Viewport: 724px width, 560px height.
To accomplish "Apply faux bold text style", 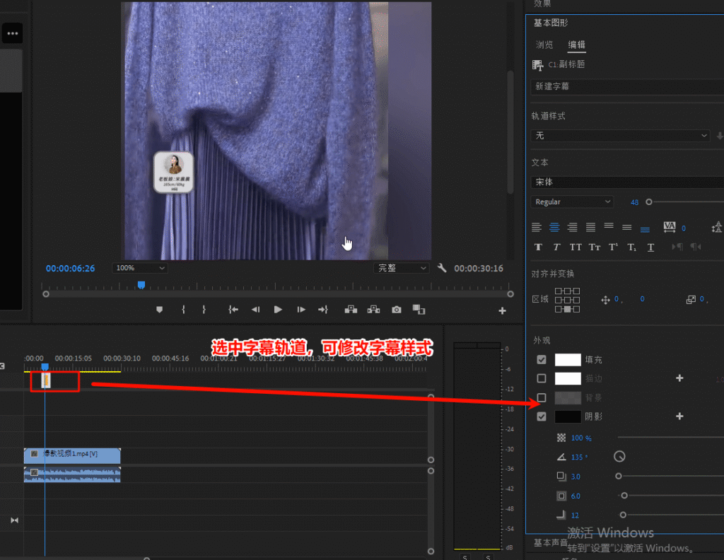I will tap(538, 247).
